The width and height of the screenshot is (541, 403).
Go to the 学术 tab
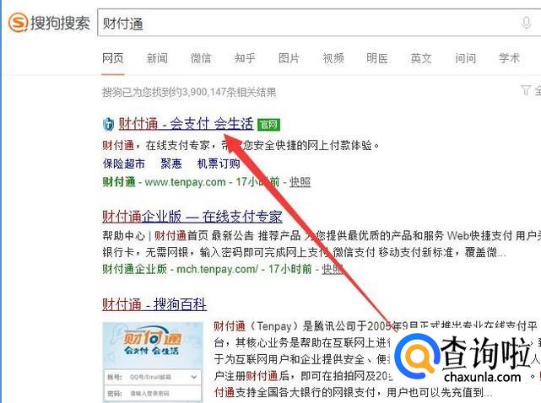point(509,58)
